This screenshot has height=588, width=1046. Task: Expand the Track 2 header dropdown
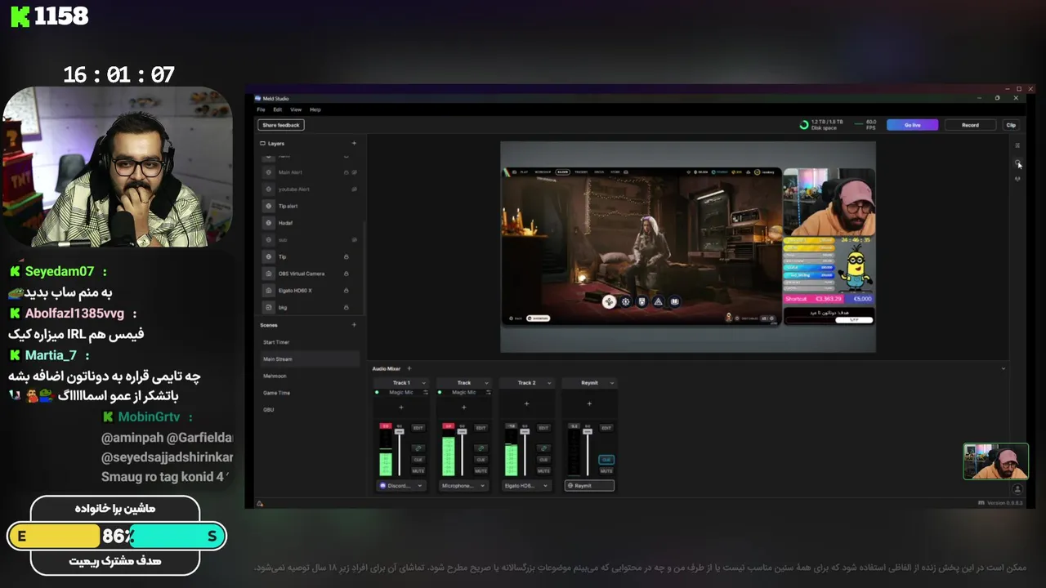[549, 382]
